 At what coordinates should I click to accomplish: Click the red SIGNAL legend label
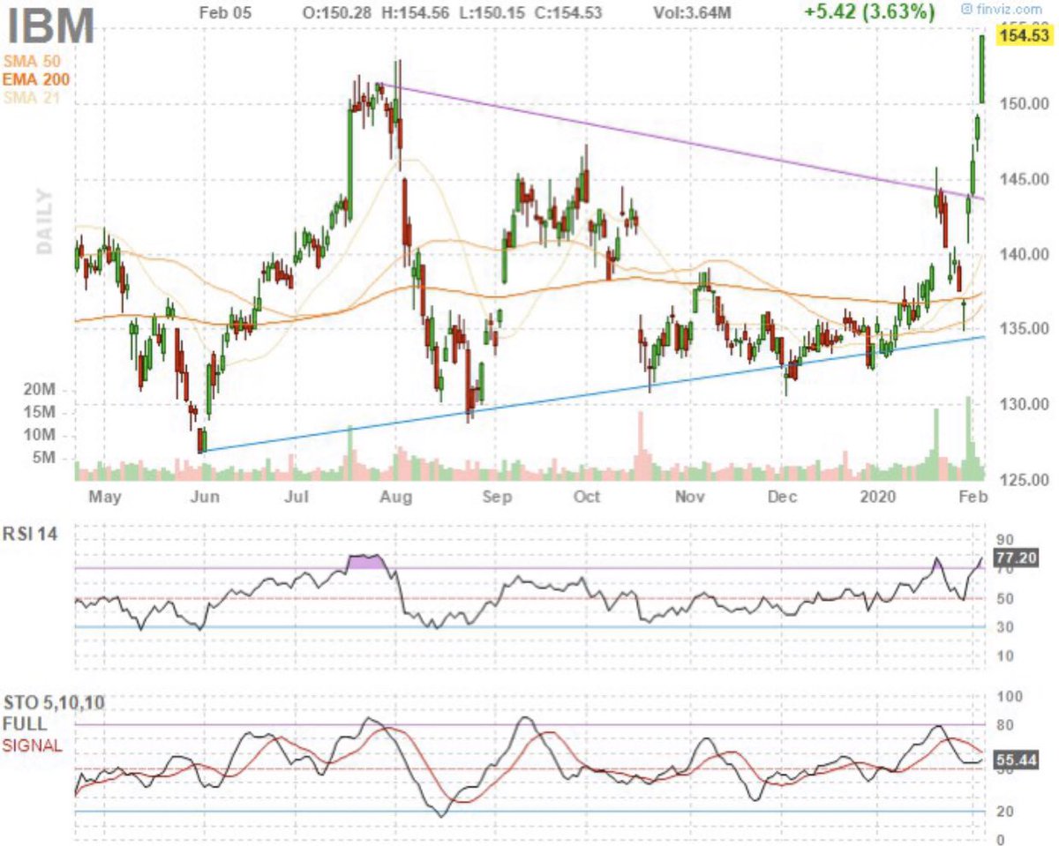tap(34, 745)
